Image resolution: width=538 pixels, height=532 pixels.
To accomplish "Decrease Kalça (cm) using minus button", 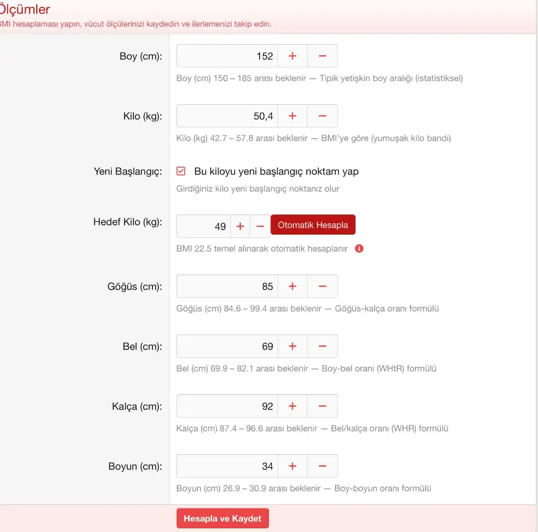I will (x=322, y=406).
